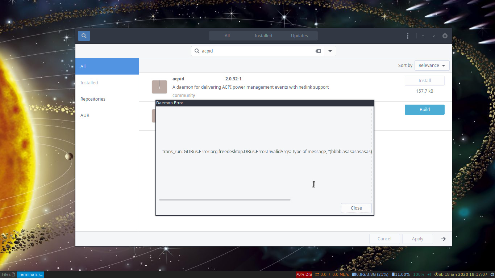Click the acpid package icon
The height and width of the screenshot is (278, 495).
159,87
